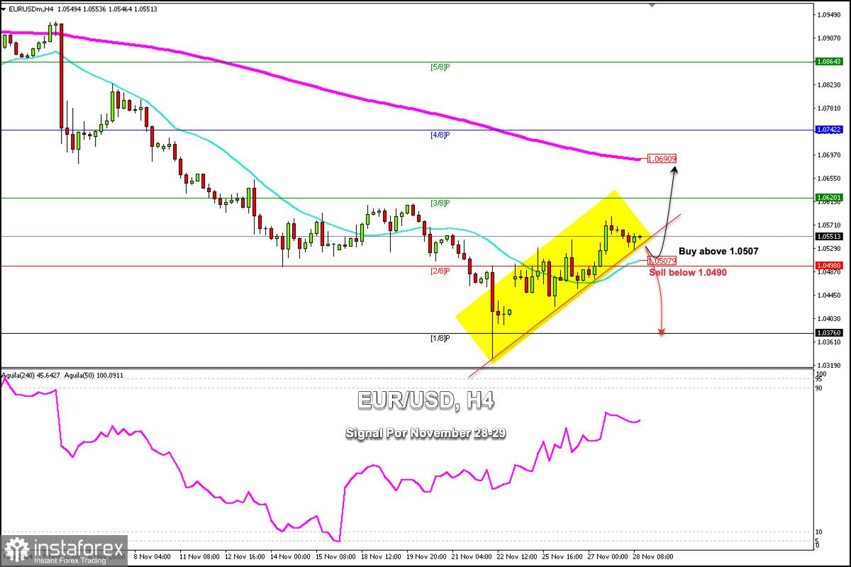This screenshot has height=567, width=851.
Task: Click the 22 Nov 12:00 time label
Action: coord(517,557)
